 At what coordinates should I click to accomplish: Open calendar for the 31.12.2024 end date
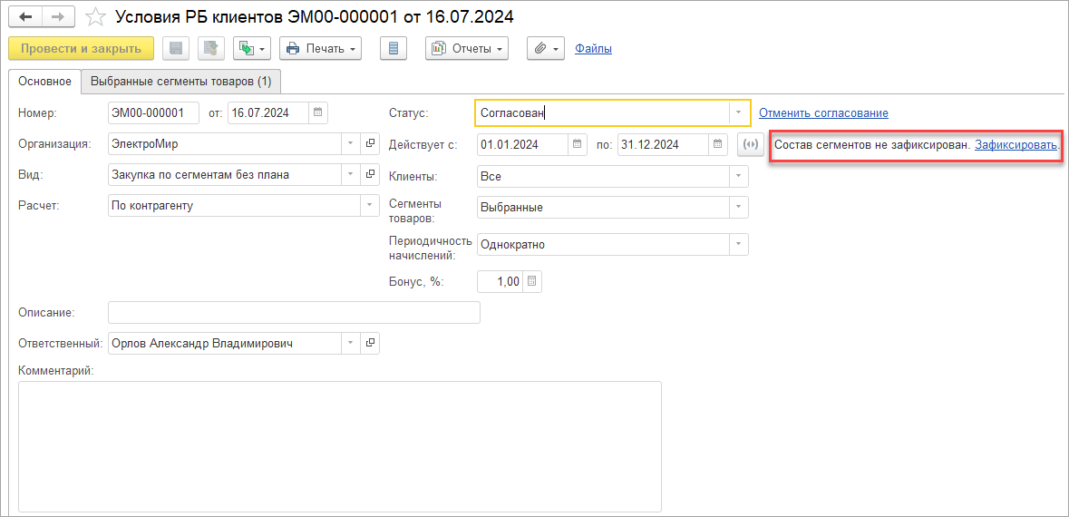pos(718,144)
